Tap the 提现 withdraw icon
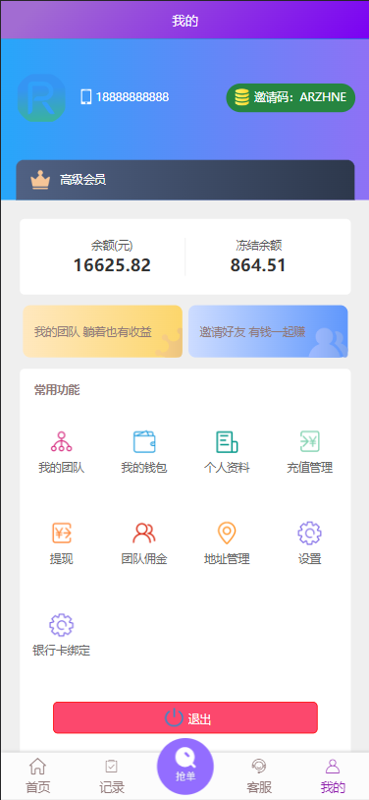 [61, 533]
